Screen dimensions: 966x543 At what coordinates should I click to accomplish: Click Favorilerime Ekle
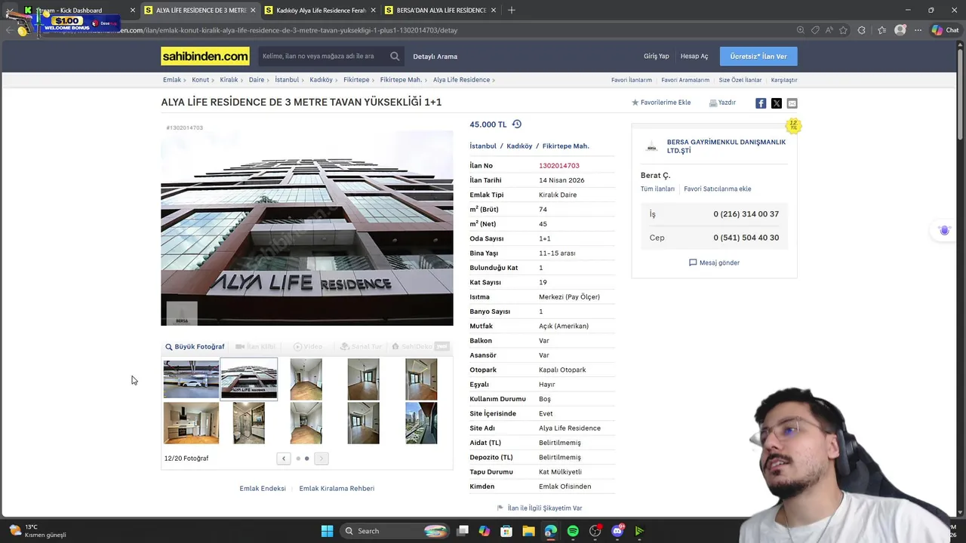(x=661, y=103)
